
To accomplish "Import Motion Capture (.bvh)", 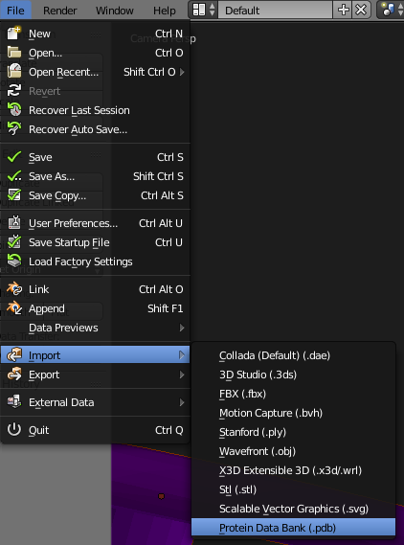I will pyautogui.click(x=293, y=413).
